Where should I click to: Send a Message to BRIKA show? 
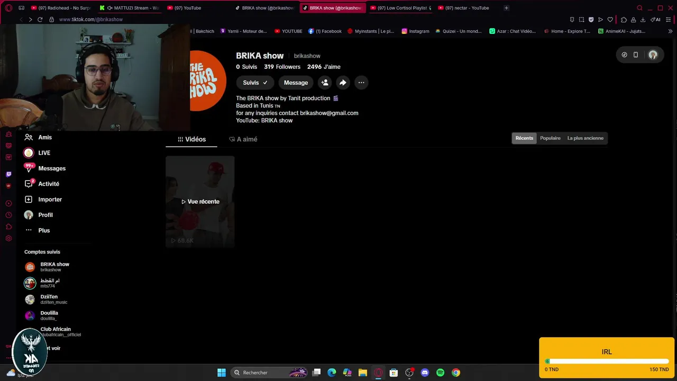[296, 83]
